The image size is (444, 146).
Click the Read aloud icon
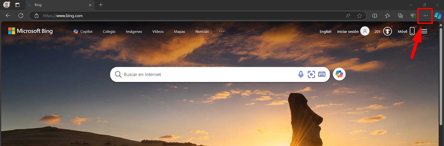348,16
